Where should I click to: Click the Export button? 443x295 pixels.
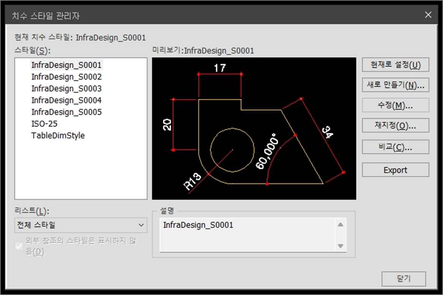395,170
